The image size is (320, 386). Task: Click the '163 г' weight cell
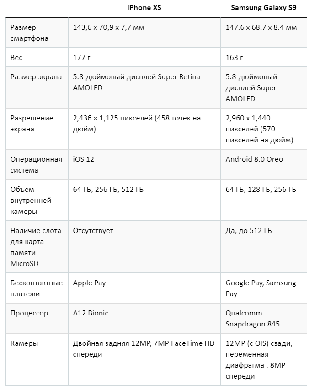pos(234,58)
